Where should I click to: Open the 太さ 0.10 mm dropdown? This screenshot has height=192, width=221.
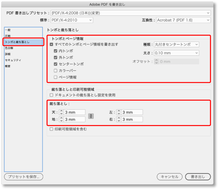[177, 53]
